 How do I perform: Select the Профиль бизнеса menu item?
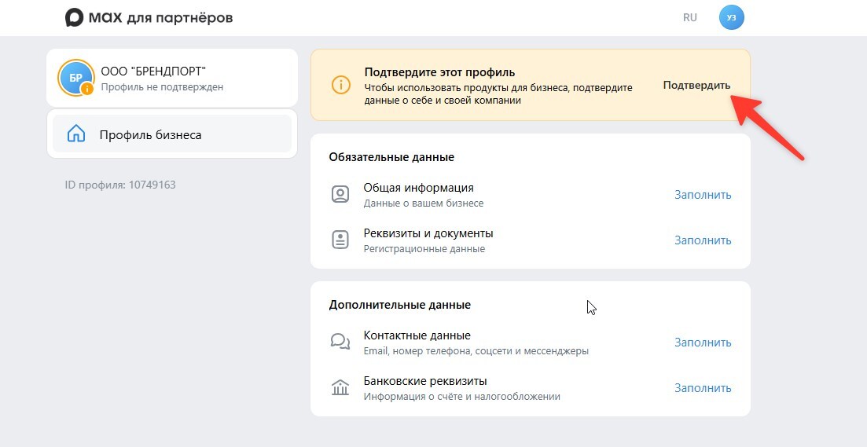(150, 134)
